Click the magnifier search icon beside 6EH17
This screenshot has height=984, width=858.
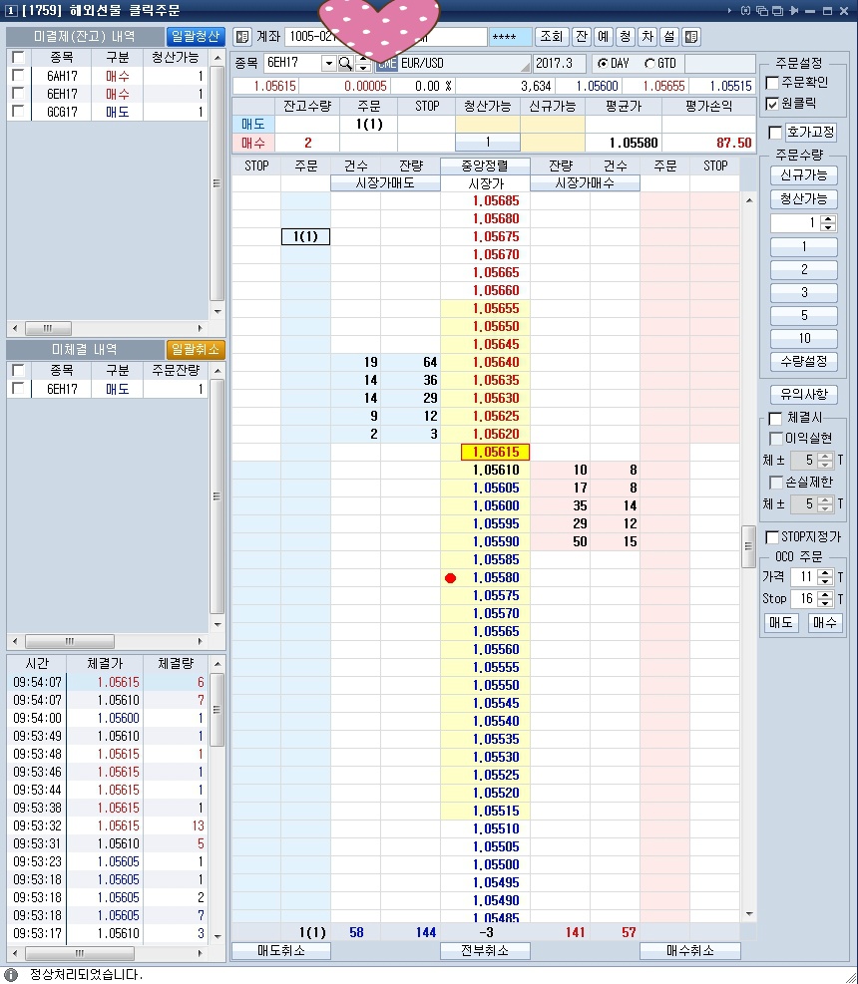[346, 64]
